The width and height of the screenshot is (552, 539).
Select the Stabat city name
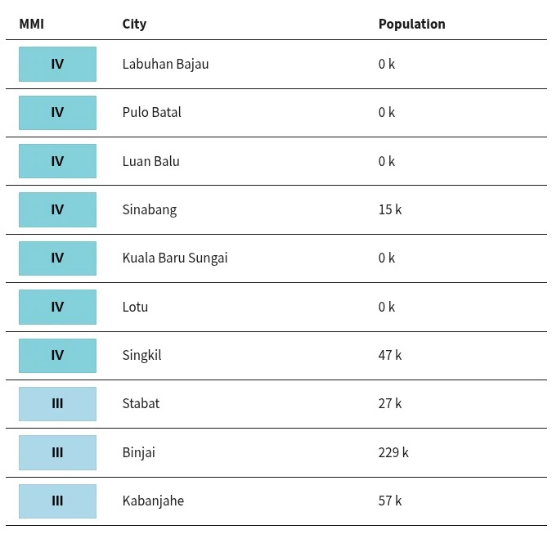[x=141, y=404]
